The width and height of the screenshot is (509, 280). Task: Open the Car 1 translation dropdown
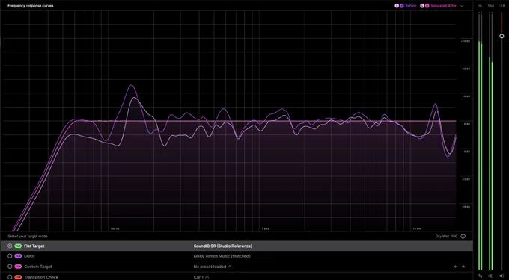[x=201, y=277]
